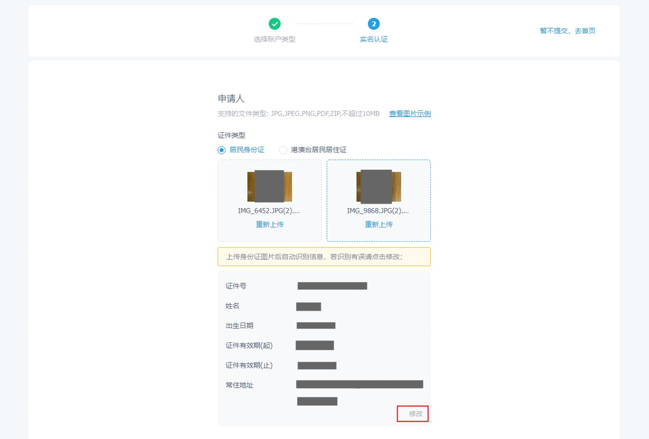The height and width of the screenshot is (439, 649).
Task: Select the 居民身份证 radio button
Action: (x=222, y=150)
